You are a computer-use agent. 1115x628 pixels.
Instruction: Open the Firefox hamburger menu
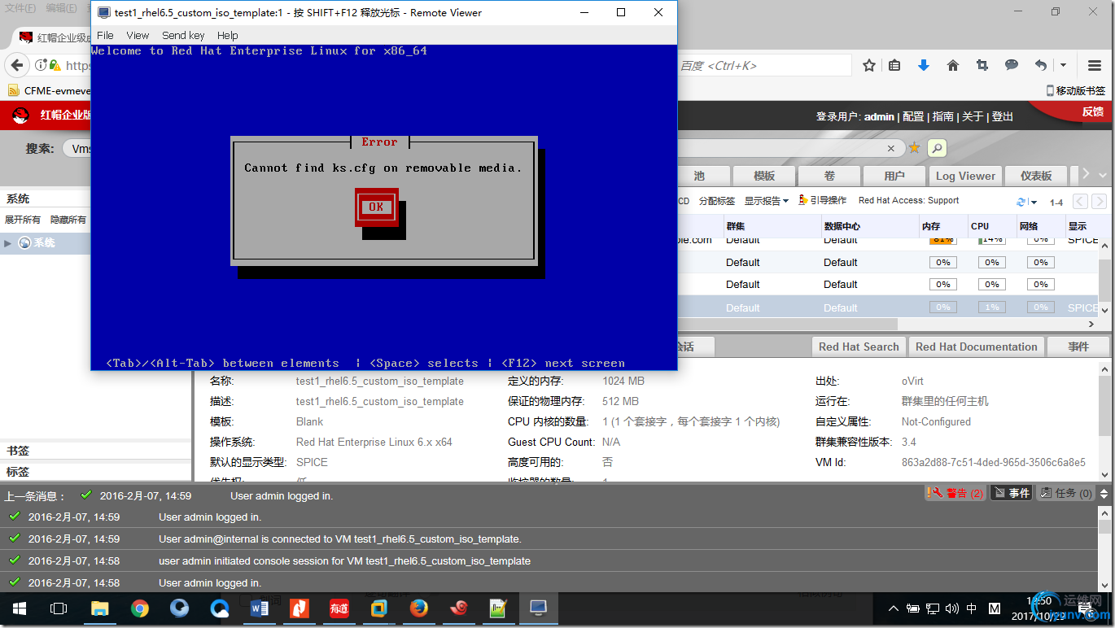(1095, 66)
